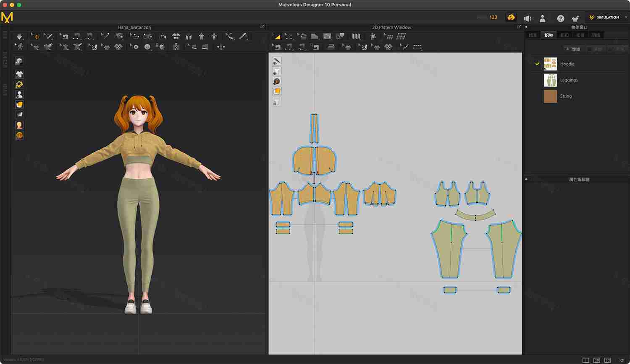
Task: Activate the Simulate icon in the 3D toolbar
Action: click(x=19, y=36)
